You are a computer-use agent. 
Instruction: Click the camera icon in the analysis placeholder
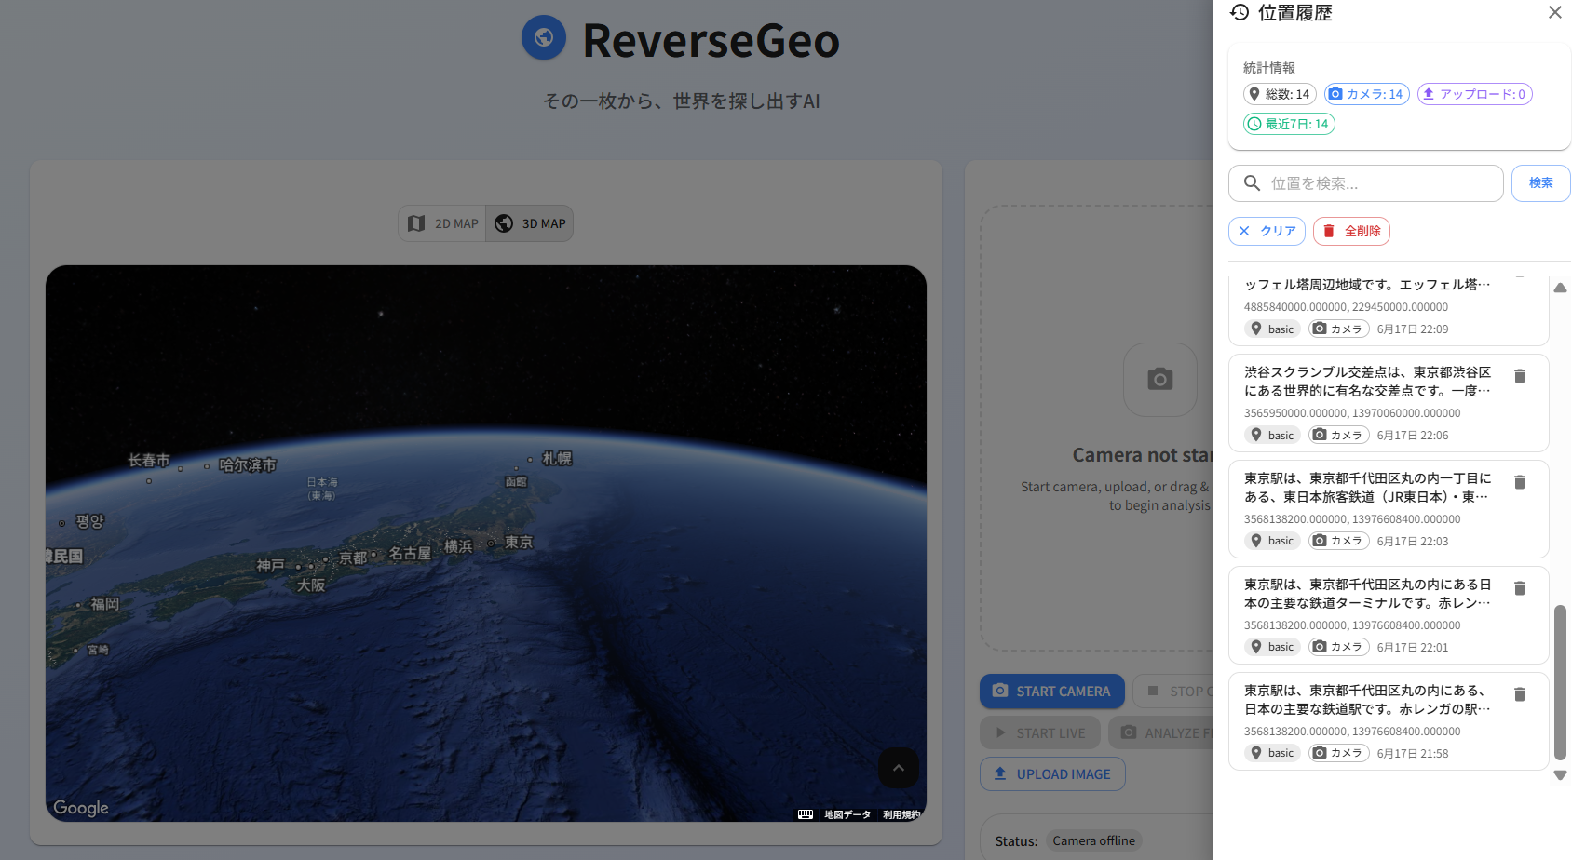pos(1159,380)
